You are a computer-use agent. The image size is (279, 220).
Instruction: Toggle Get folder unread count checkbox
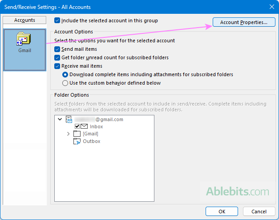(x=57, y=57)
